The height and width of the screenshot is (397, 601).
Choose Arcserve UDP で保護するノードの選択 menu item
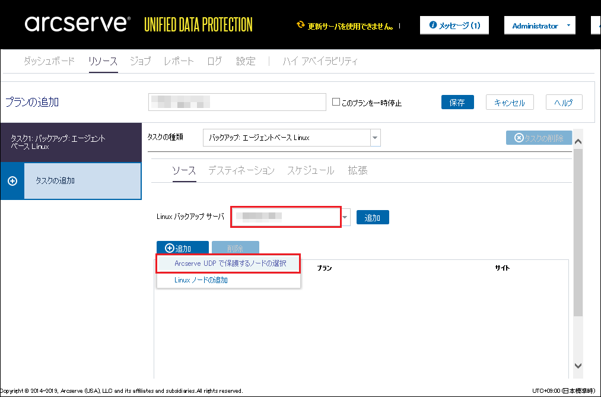pos(228,263)
